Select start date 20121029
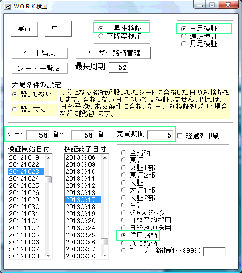 click(x=26, y=200)
